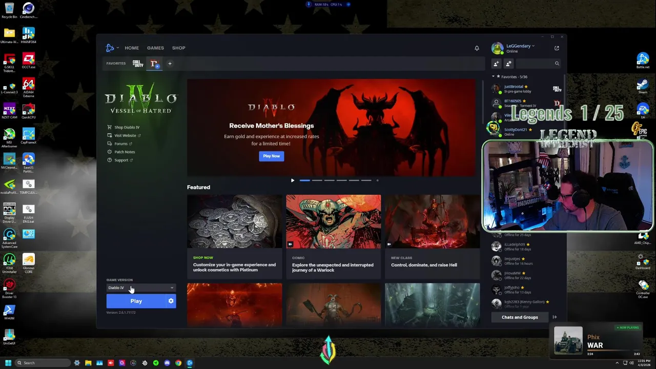Launch NZXT CAM desktop shortcut
This screenshot has height=369, width=656.
point(9,111)
